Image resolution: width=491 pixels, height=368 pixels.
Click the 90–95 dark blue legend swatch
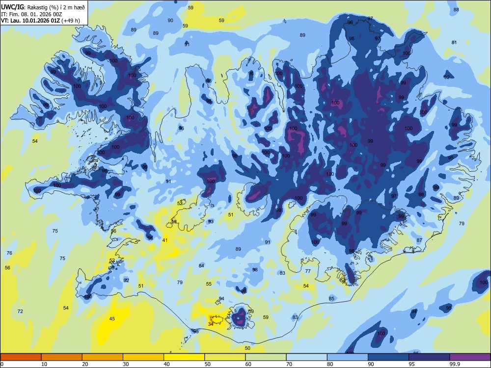(388, 357)
